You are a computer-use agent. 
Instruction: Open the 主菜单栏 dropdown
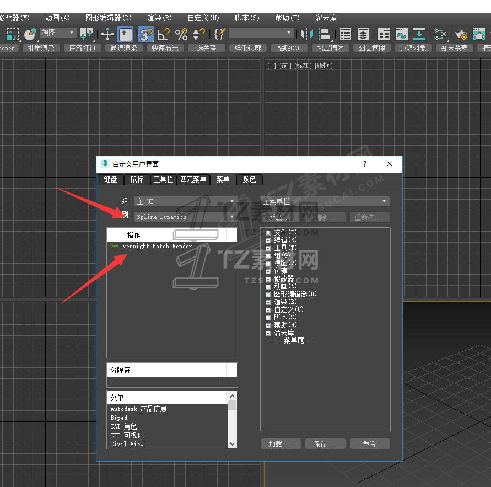[325, 201]
